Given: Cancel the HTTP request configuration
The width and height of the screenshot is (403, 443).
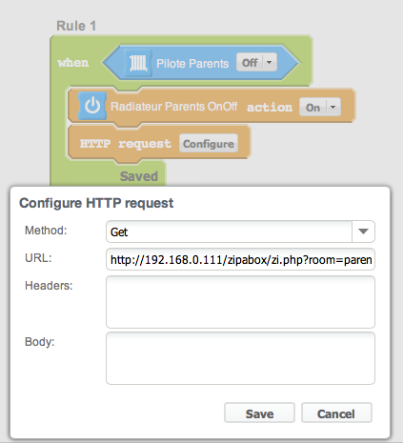Looking at the screenshot, I should pos(336,413).
